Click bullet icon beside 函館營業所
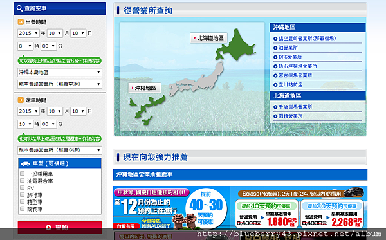Screen dimensions: 386x240 (275, 116)
